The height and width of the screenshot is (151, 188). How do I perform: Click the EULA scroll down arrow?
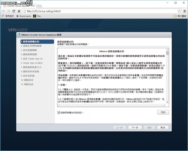click(167, 102)
